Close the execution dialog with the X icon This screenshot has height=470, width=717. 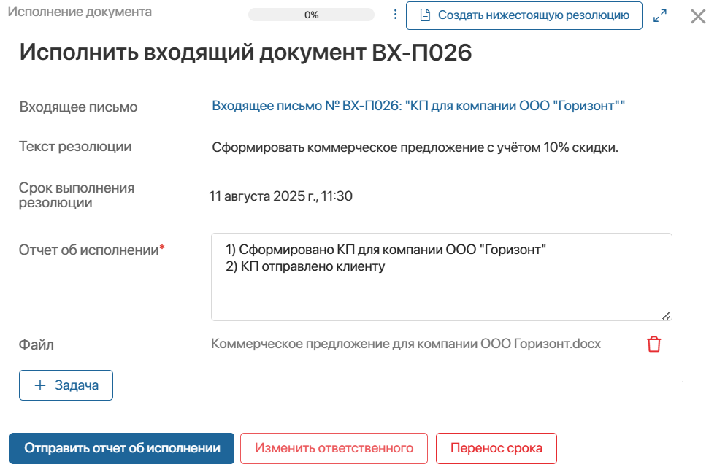(697, 16)
